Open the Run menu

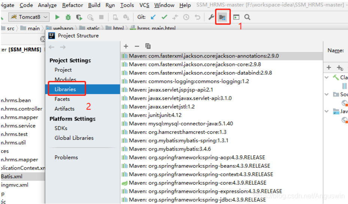click(x=110, y=5)
